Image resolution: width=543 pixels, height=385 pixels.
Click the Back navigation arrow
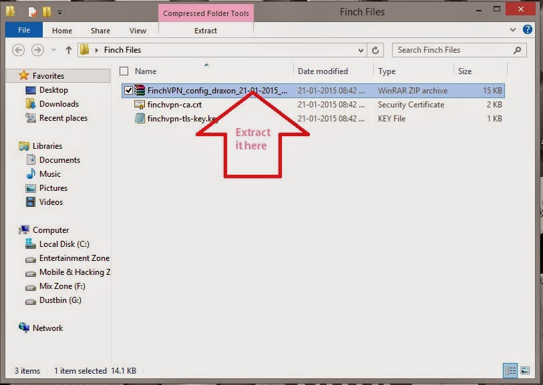[18, 50]
